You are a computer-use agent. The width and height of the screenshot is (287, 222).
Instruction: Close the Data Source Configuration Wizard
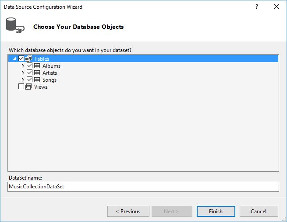click(276, 7)
